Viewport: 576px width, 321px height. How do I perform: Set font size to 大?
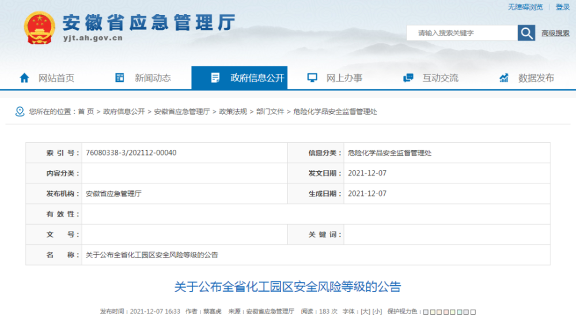coord(366,312)
